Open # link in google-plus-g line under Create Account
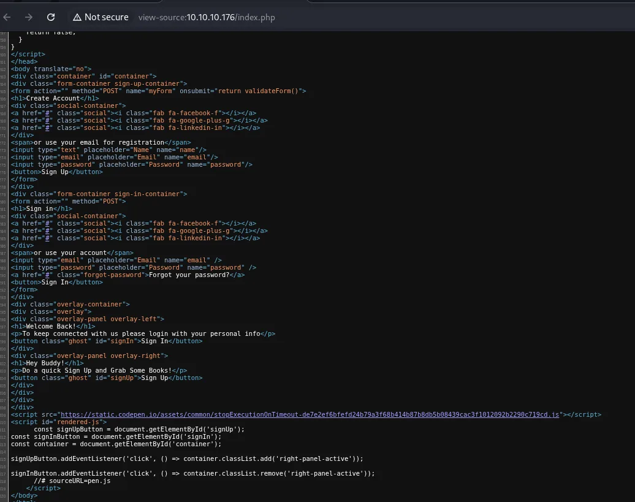 tap(47, 120)
